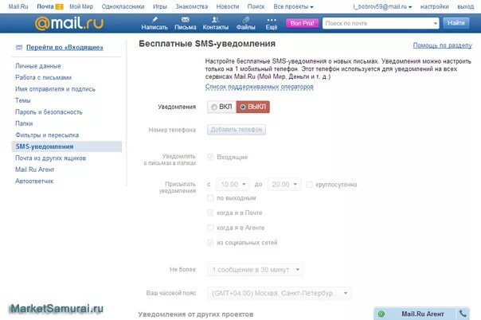Click the выход logout link
The image size is (481, 320).
click(x=465, y=6)
